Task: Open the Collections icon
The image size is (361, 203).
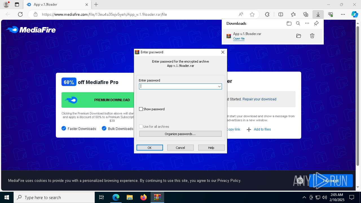Action: tap(306, 14)
